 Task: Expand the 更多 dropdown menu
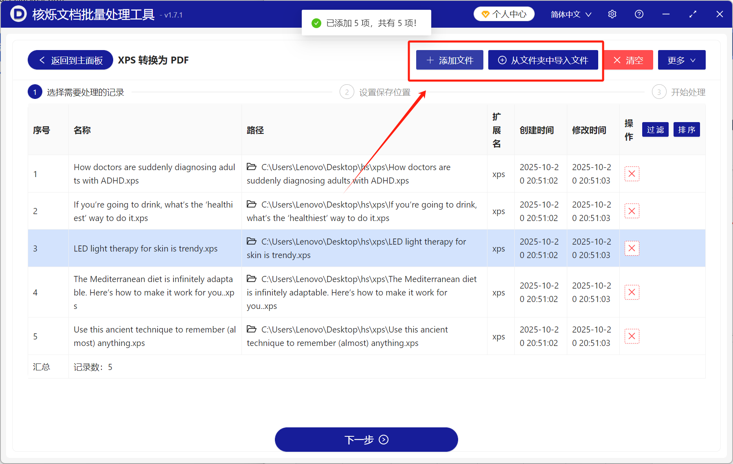pyautogui.click(x=681, y=60)
